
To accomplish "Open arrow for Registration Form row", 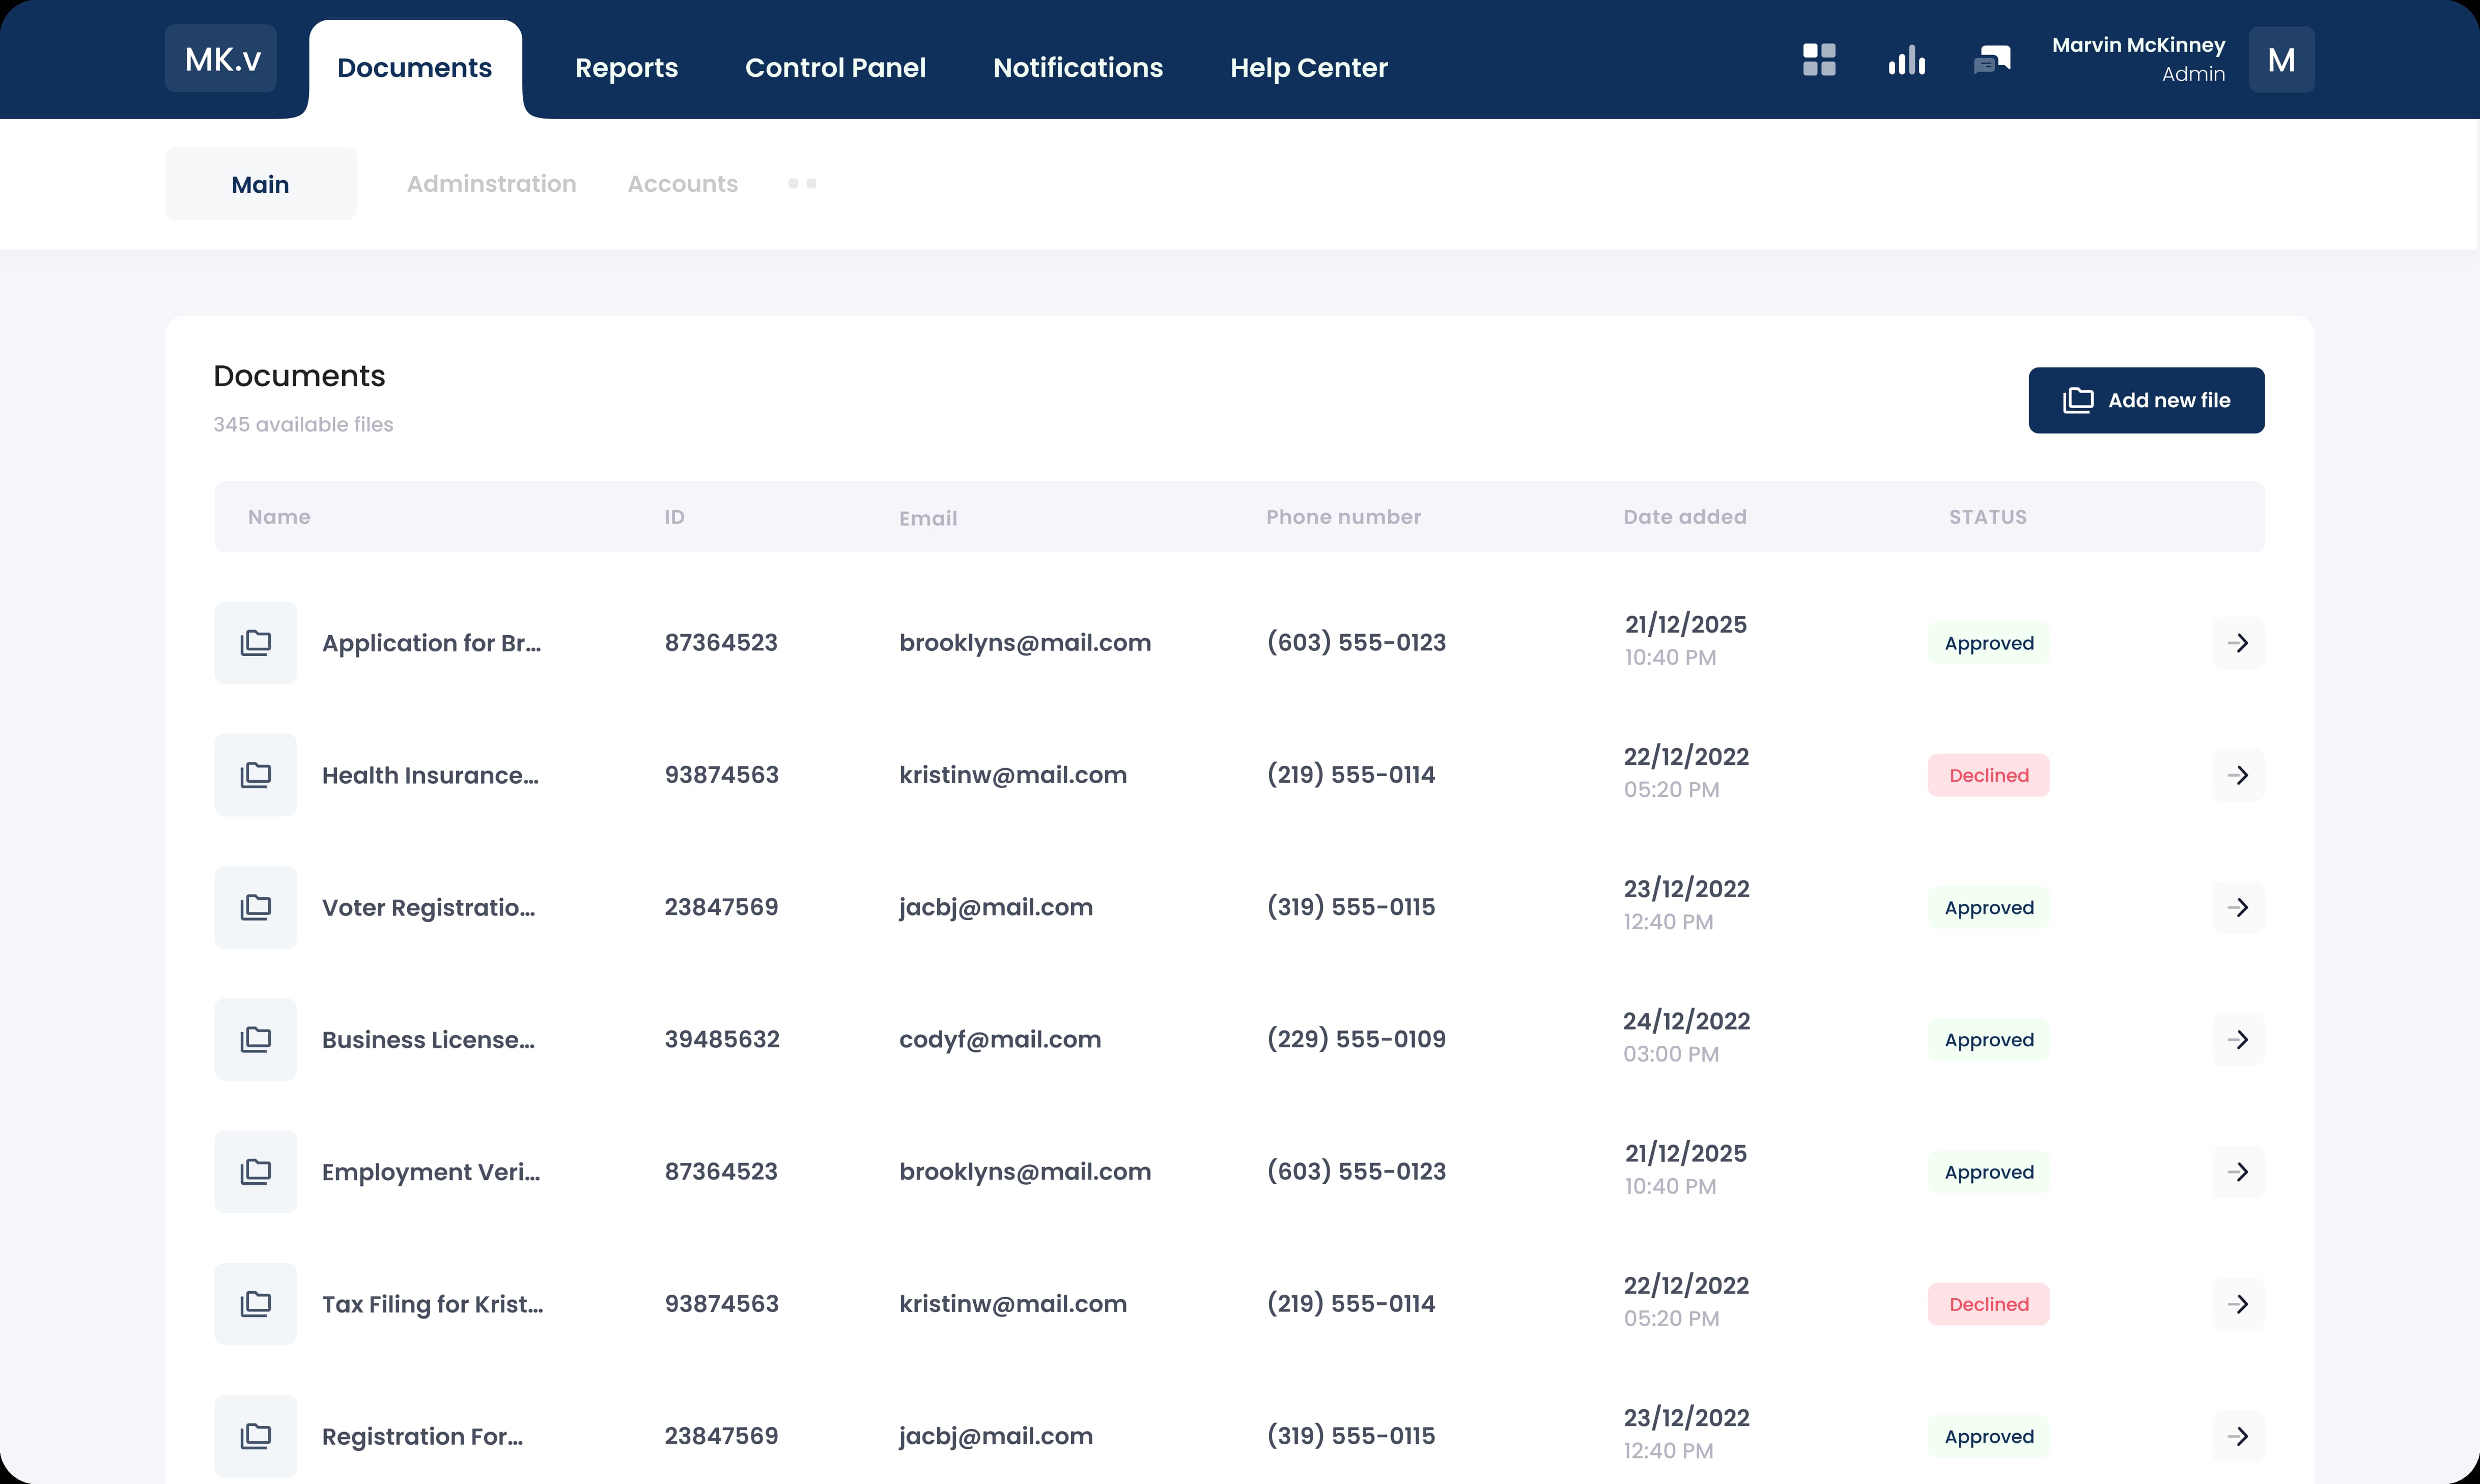I will 2238,1436.
